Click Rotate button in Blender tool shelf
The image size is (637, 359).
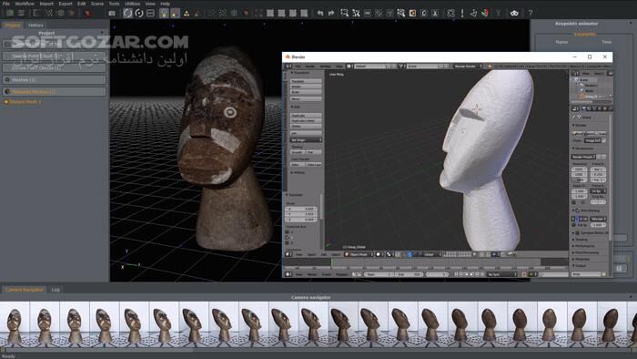click(x=306, y=87)
